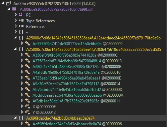The width and height of the screenshot is (167, 127).
Task: Expand class Ab76abdd7141b4645b316ba60ddffcfd2
Action: 22,89
